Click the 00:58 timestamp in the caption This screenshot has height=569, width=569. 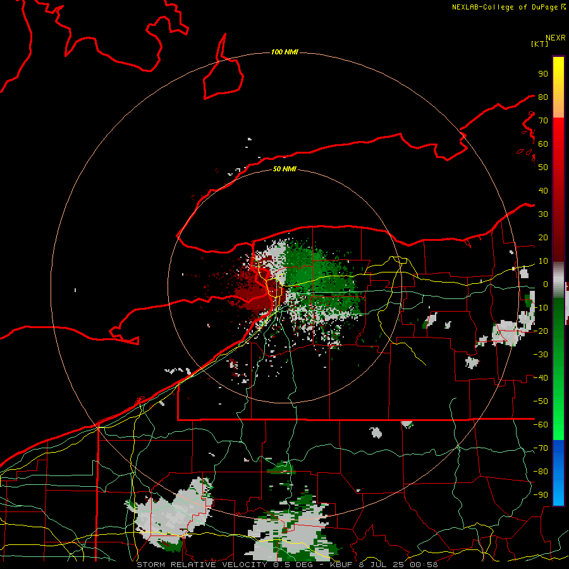click(424, 565)
